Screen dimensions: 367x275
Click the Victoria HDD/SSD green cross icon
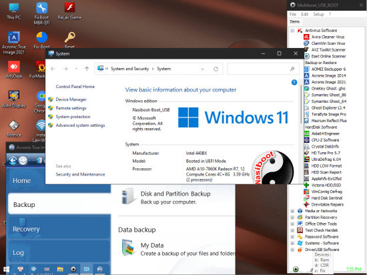[x=306, y=185]
